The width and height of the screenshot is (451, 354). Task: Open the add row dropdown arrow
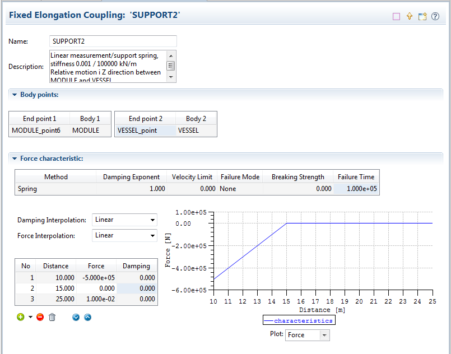coord(30,318)
